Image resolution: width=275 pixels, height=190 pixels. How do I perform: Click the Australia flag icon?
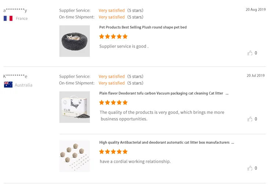(x=8, y=85)
